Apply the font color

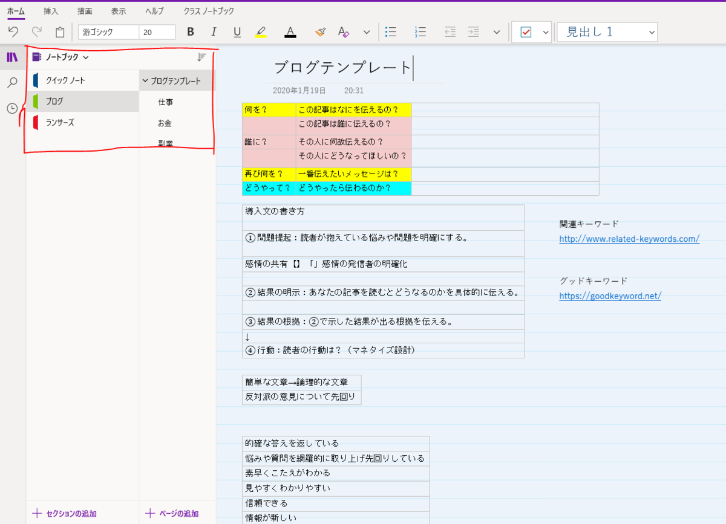pos(290,32)
